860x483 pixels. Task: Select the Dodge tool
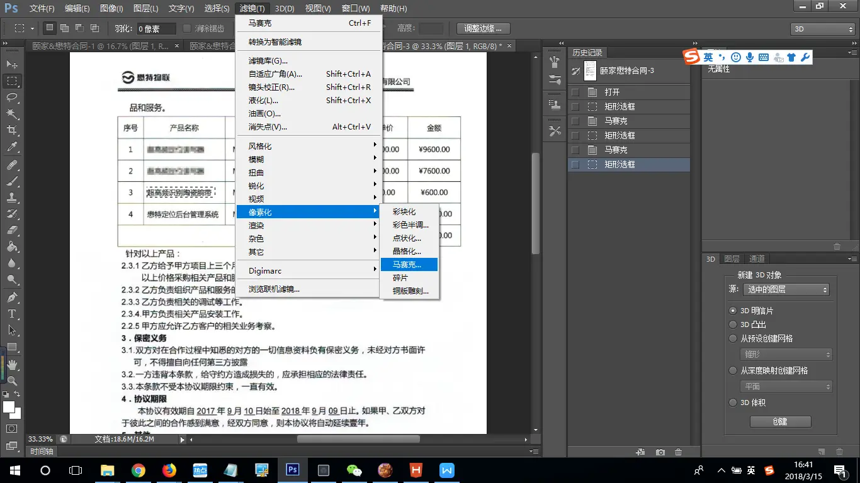point(12,280)
